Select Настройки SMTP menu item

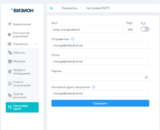click(x=22, y=107)
